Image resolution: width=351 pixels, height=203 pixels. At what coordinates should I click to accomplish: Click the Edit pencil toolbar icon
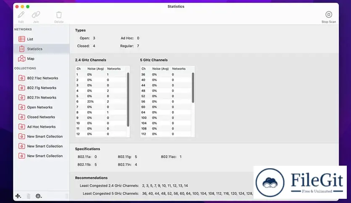[21, 15]
